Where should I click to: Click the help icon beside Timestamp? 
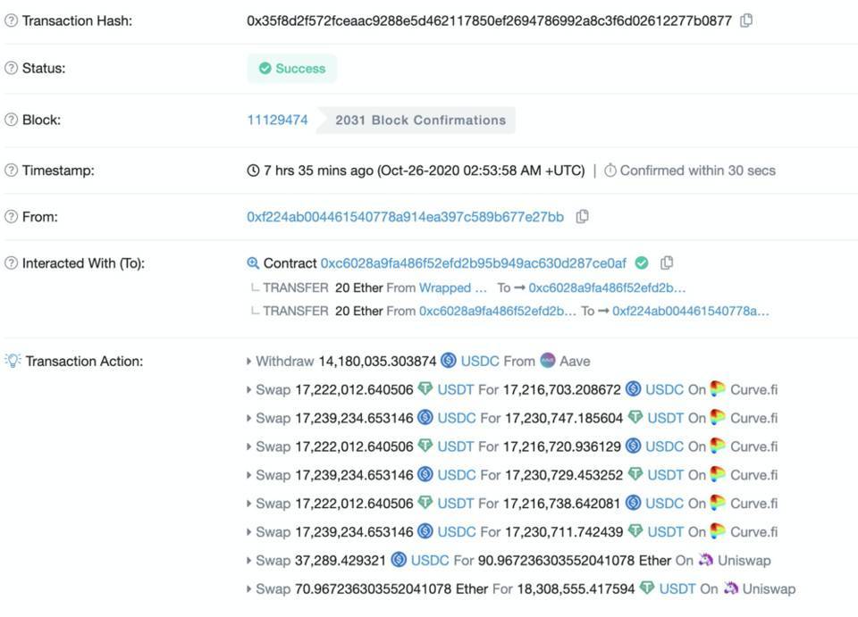pyautogui.click(x=11, y=171)
